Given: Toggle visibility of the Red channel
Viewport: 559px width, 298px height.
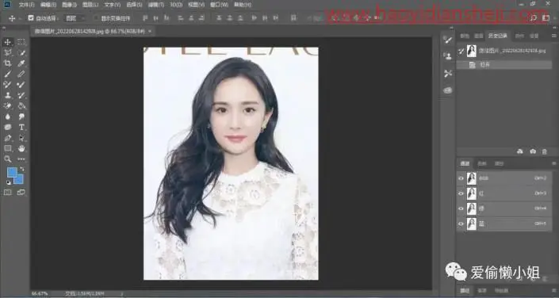Looking at the screenshot, I should point(461,193).
